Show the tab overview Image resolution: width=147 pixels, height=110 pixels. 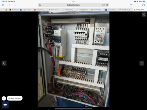click(x=143, y=5)
